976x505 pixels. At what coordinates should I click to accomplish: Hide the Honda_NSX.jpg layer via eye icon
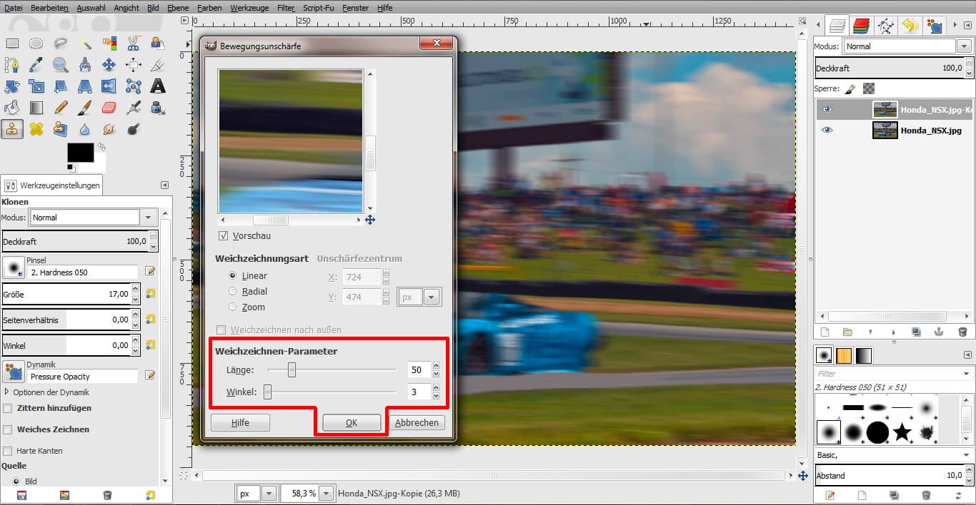[x=827, y=131]
